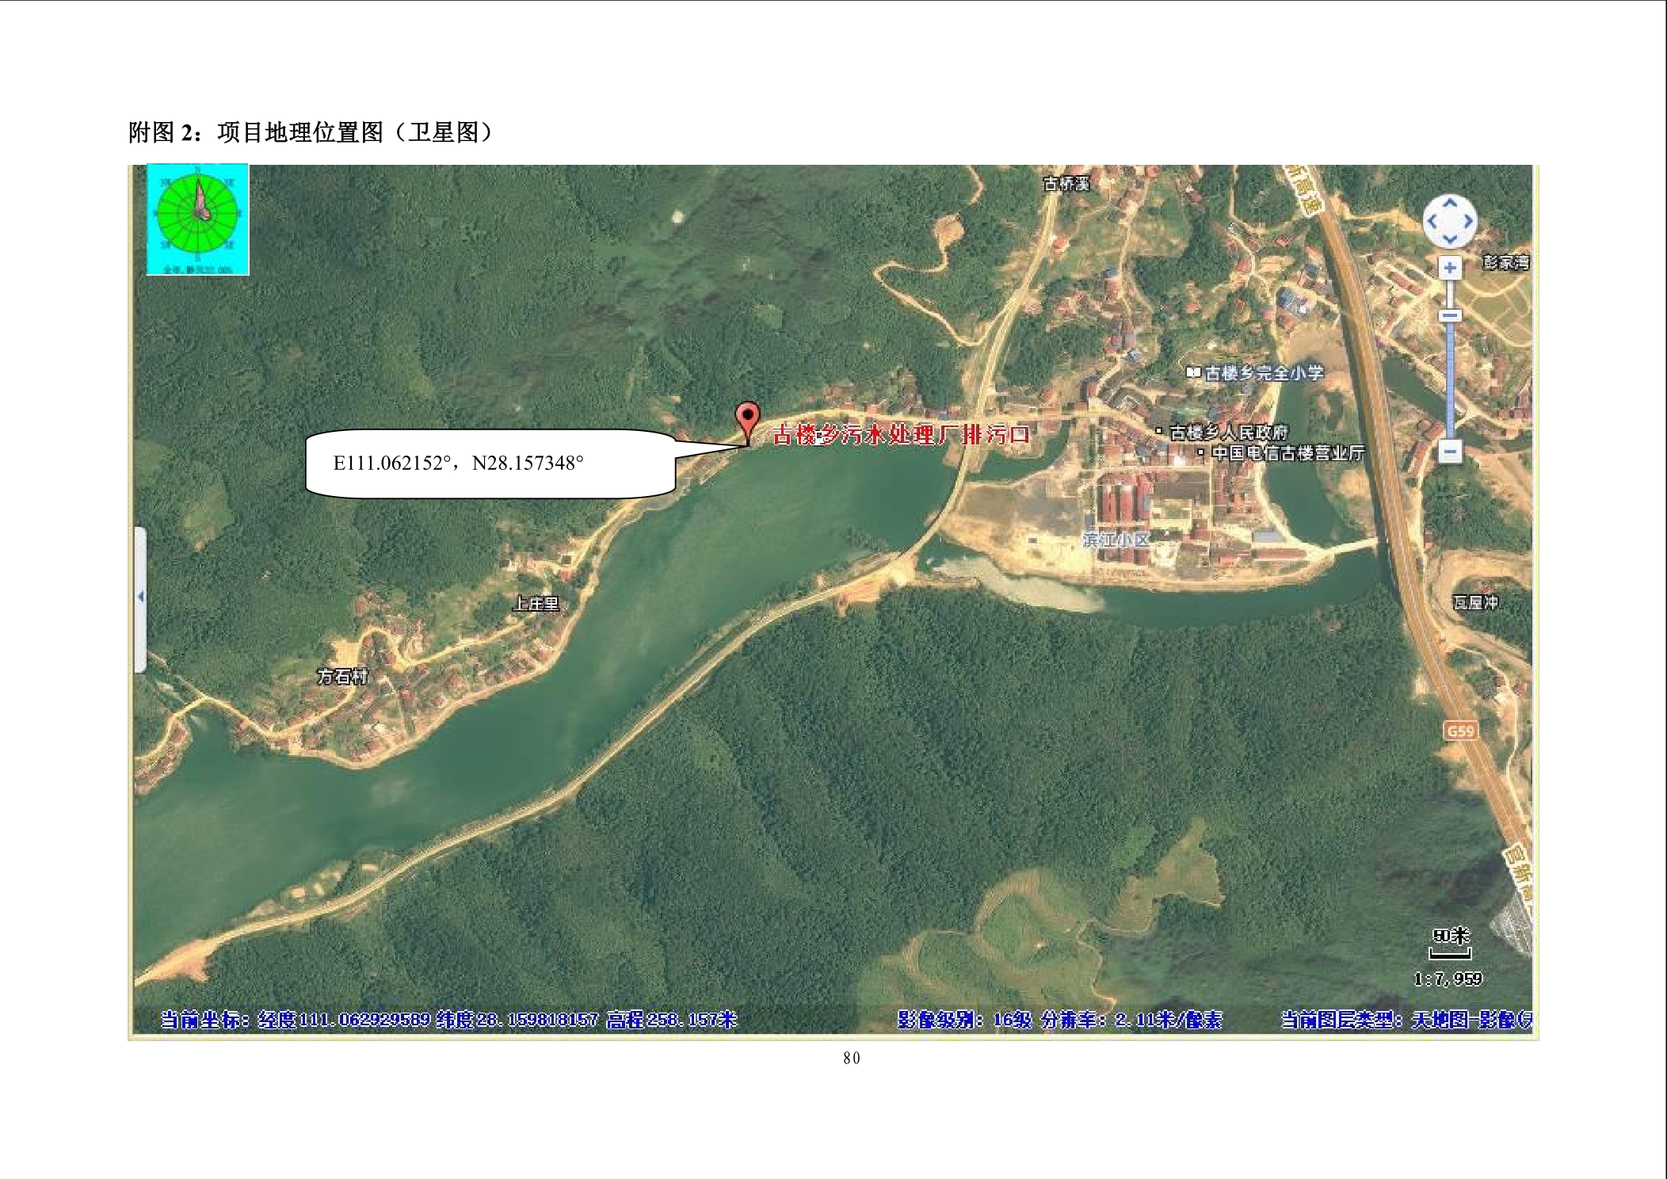
Task: Expand the left side panel arrow
Action: pyautogui.click(x=140, y=597)
